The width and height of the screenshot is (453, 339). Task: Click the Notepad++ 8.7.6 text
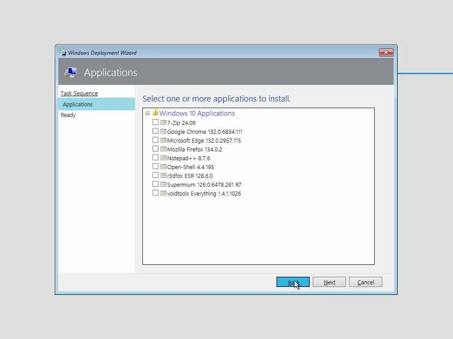[x=188, y=158]
